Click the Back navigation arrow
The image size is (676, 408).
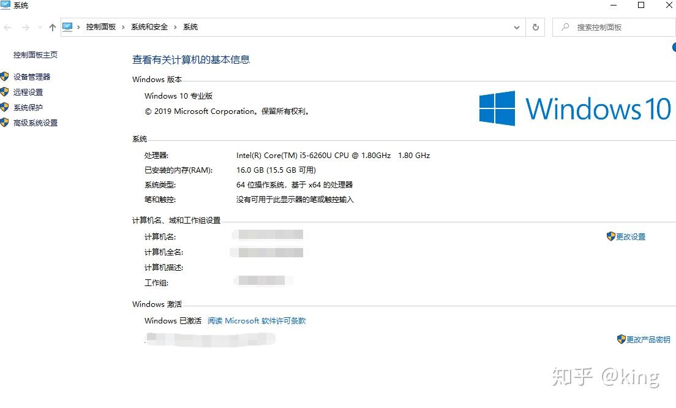coord(7,28)
